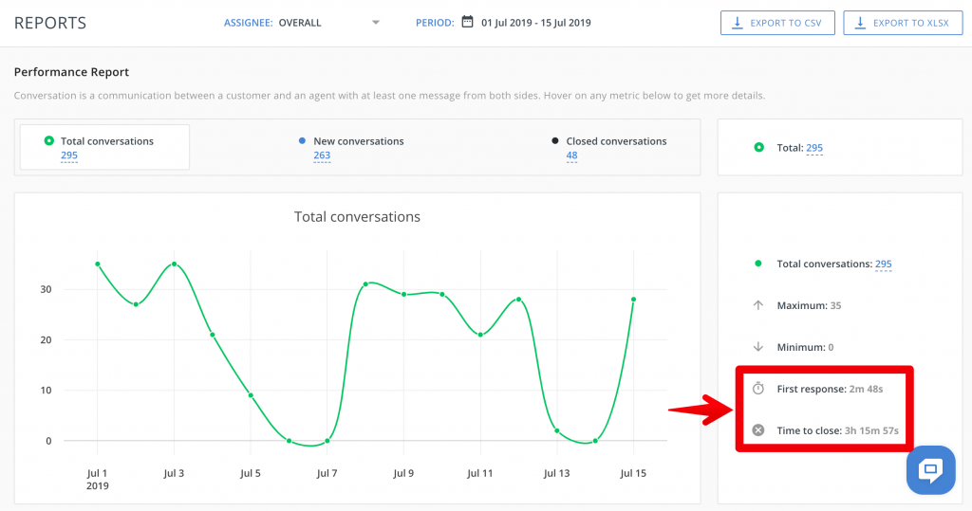Click the 'Time to close: 3h 15m 57s' value
The width and height of the screenshot is (972, 511).
pos(871,430)
